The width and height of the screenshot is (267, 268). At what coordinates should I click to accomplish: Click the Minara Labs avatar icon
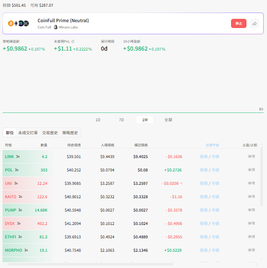pyautogui.click(x=56, y=27)
